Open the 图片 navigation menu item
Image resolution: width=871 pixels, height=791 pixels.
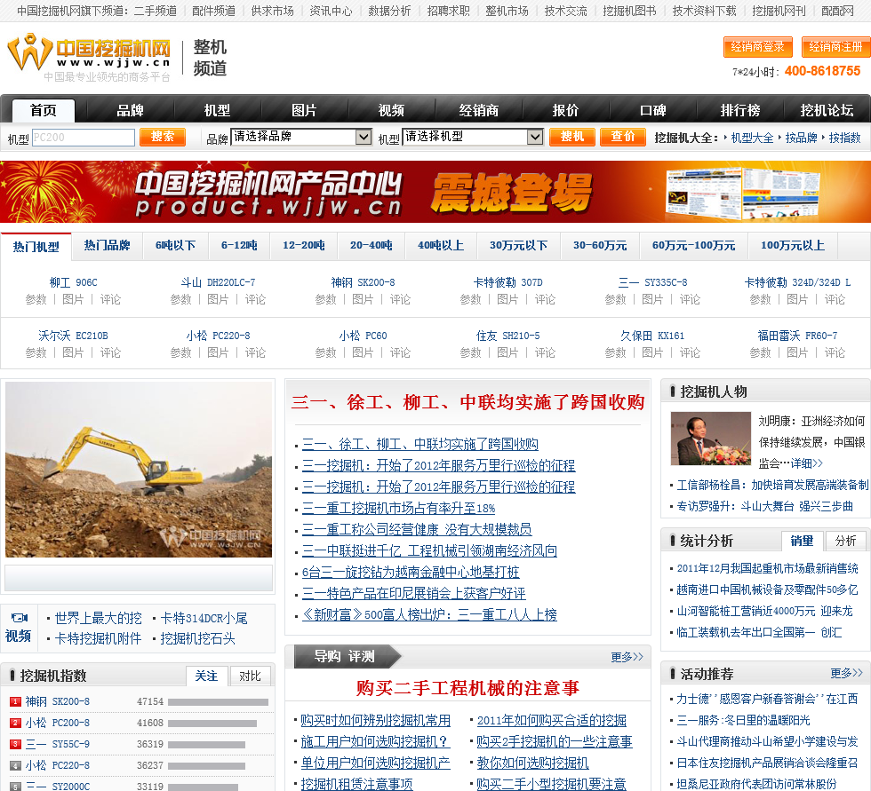pos(304,110)
